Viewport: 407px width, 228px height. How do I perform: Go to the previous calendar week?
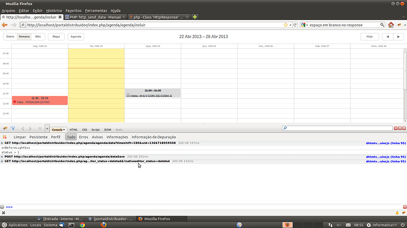coord(388,36)
